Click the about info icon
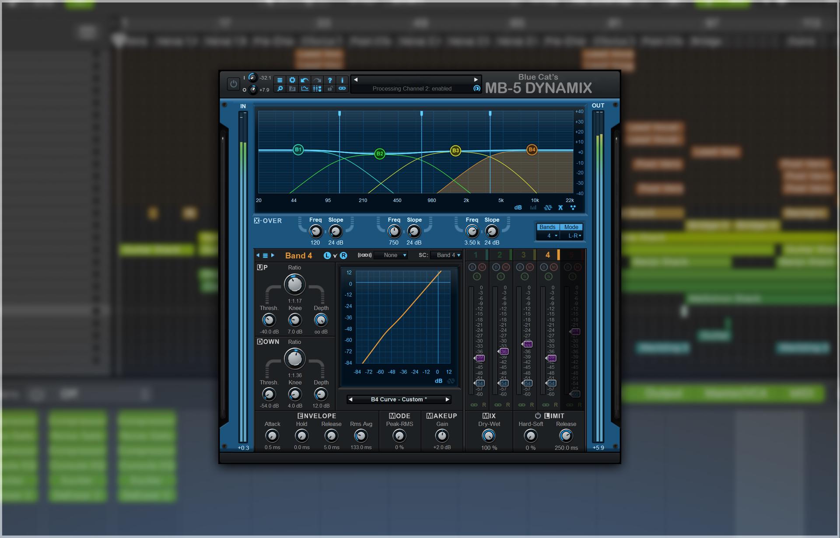 click(342, 80)
